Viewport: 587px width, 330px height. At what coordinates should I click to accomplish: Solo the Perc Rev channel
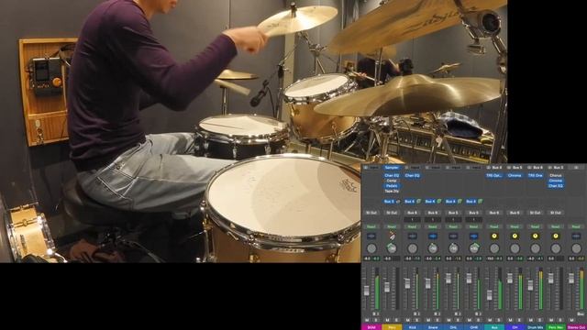click(x=560, y=320)
